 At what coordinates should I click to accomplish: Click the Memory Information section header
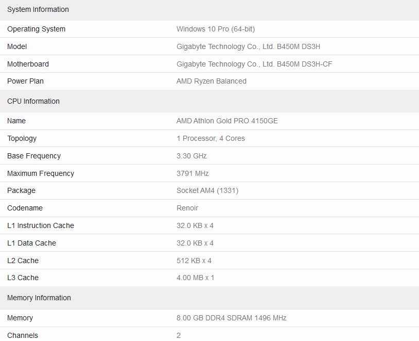click(39, 298)
